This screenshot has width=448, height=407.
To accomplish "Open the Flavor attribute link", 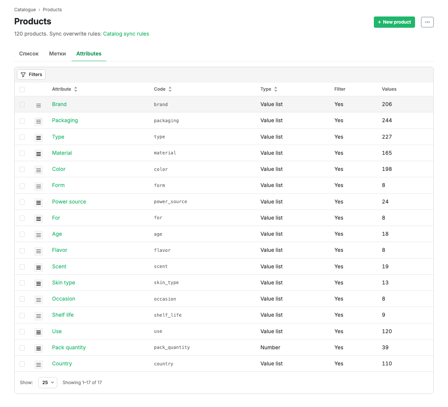I will click(x=60, y=250).
